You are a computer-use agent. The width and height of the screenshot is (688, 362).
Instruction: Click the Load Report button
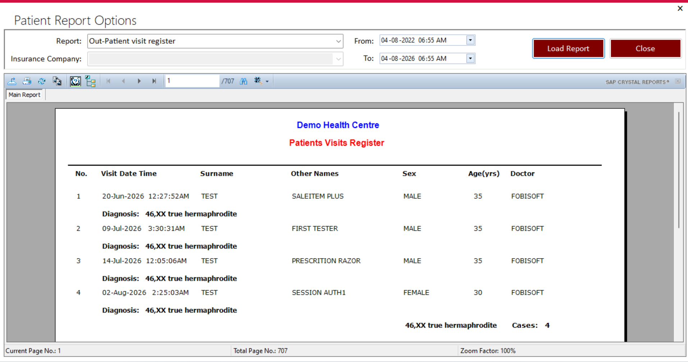tap(568, 48)
